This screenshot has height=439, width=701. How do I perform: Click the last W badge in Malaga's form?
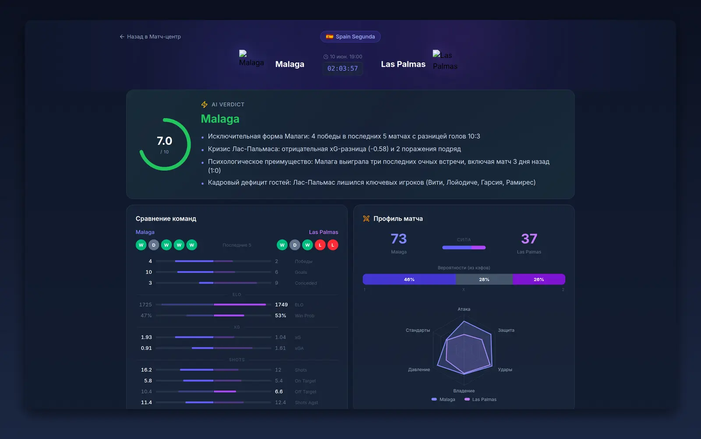(192, 245)
